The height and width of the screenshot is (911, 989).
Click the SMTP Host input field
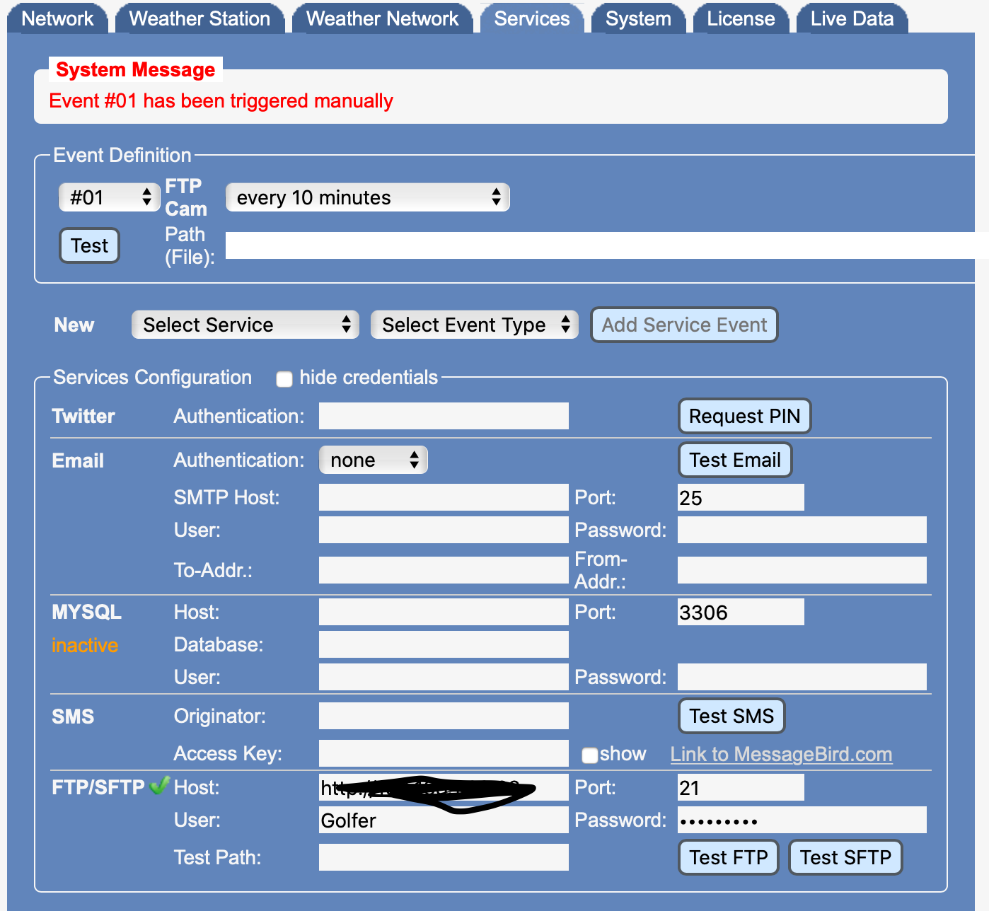444,497
